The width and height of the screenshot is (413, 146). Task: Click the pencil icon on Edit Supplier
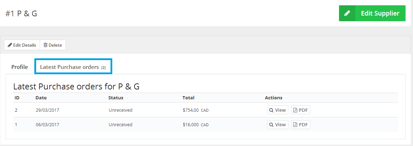[x=347, y=13]
